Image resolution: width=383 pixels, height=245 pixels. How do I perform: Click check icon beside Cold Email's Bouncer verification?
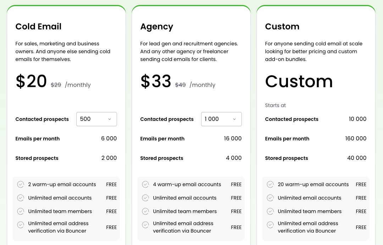(21, 224)
